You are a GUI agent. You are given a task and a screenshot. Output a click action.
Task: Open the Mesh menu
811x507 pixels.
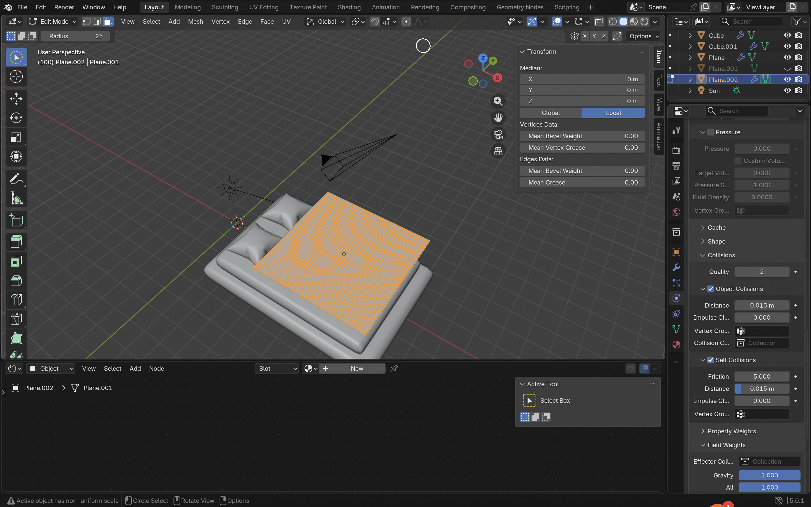coord(195,22)
